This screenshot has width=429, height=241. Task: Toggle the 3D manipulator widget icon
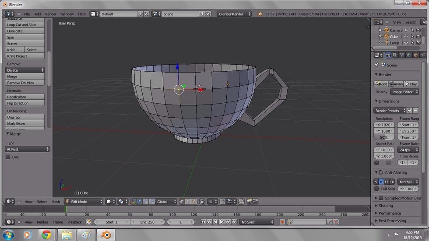[x=133, y=202]
